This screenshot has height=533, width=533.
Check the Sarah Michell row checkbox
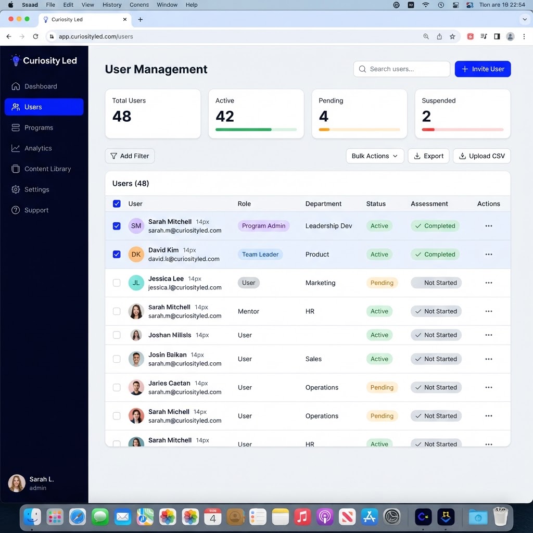point(117,416)
